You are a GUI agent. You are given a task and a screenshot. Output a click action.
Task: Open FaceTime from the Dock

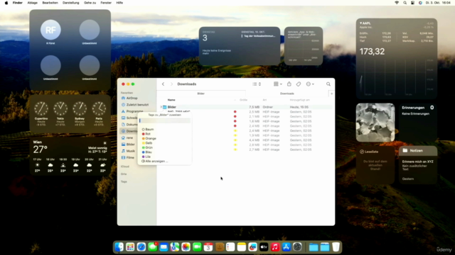(197, 247)
